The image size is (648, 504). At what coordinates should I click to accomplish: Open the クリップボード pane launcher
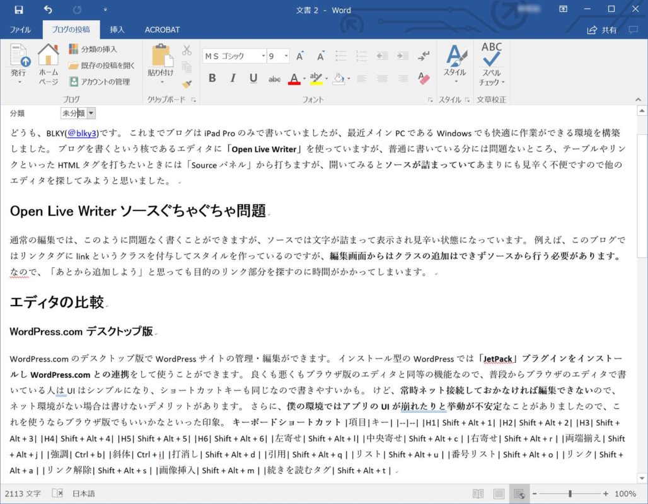point(193,100)
